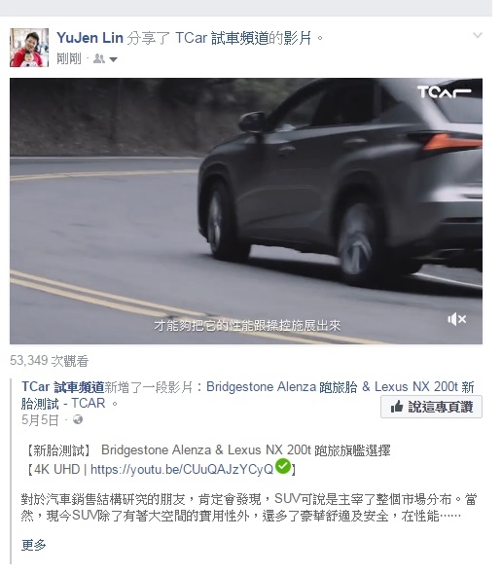Viewport: 502px width, 574px height.
Task: Click the 剛剛 timestamp under the name
Action: click(69, 58)
